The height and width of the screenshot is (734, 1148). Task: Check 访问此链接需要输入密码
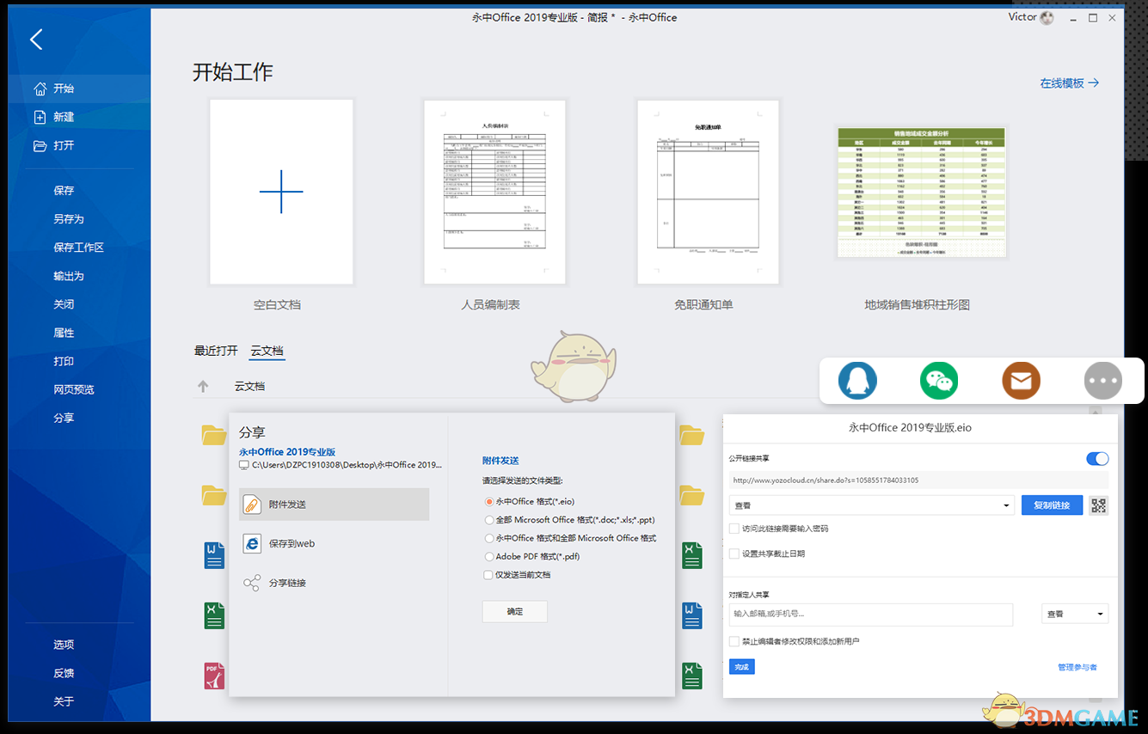pos(734,529)
